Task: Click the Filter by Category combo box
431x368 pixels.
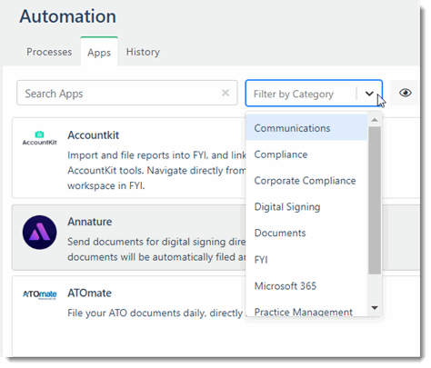Action: click(314, 94)
